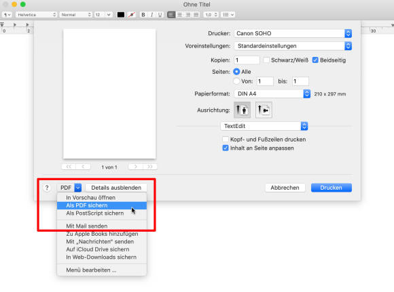394x292 pixels.
Task: Open the help question mark button
Action: click(47, 188)
